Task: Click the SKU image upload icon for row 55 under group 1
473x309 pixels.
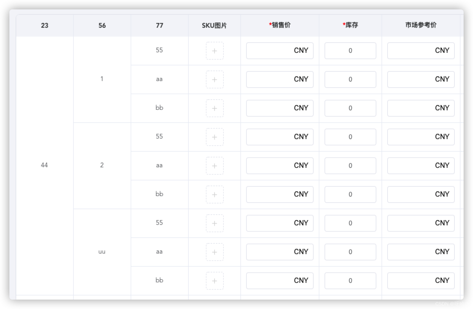Action: pos(214,50)
